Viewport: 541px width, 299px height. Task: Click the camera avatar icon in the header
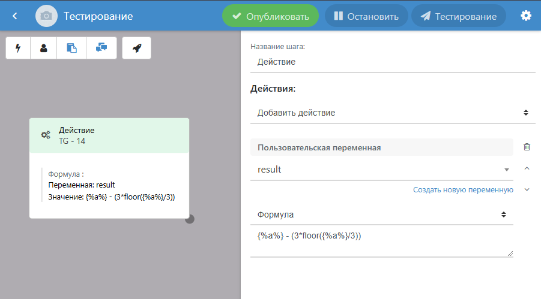coord(46,16)
